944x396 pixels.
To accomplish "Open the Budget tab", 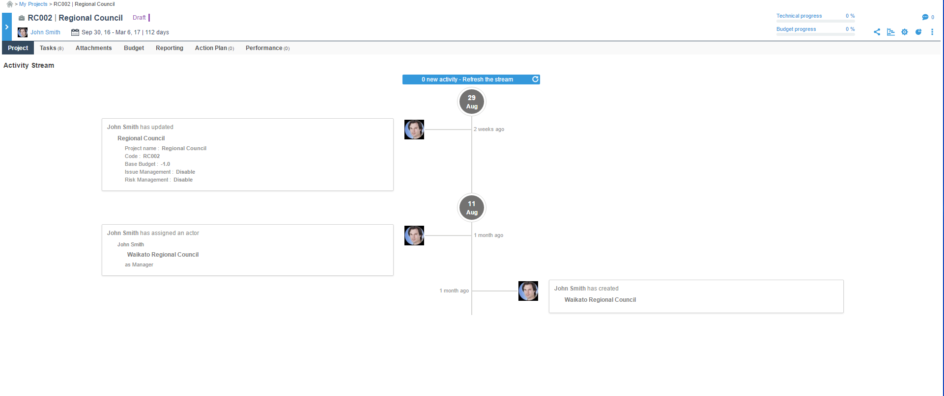I will [134, 48].
